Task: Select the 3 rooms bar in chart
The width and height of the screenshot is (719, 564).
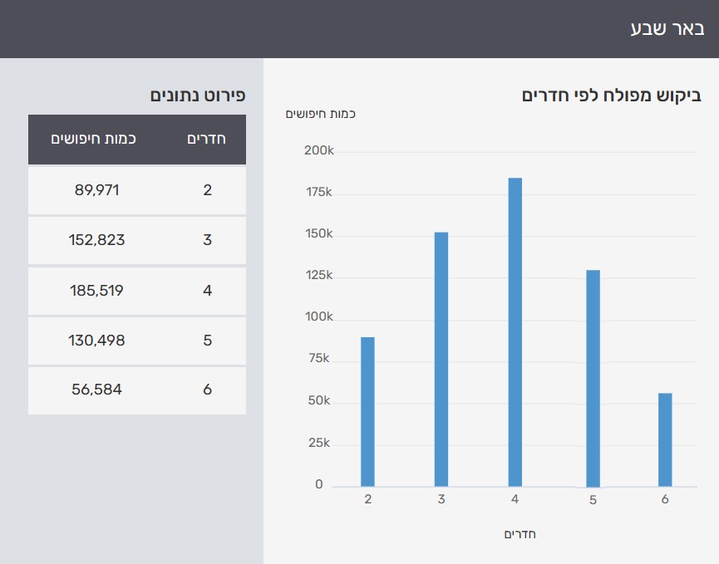Action: 441,359
